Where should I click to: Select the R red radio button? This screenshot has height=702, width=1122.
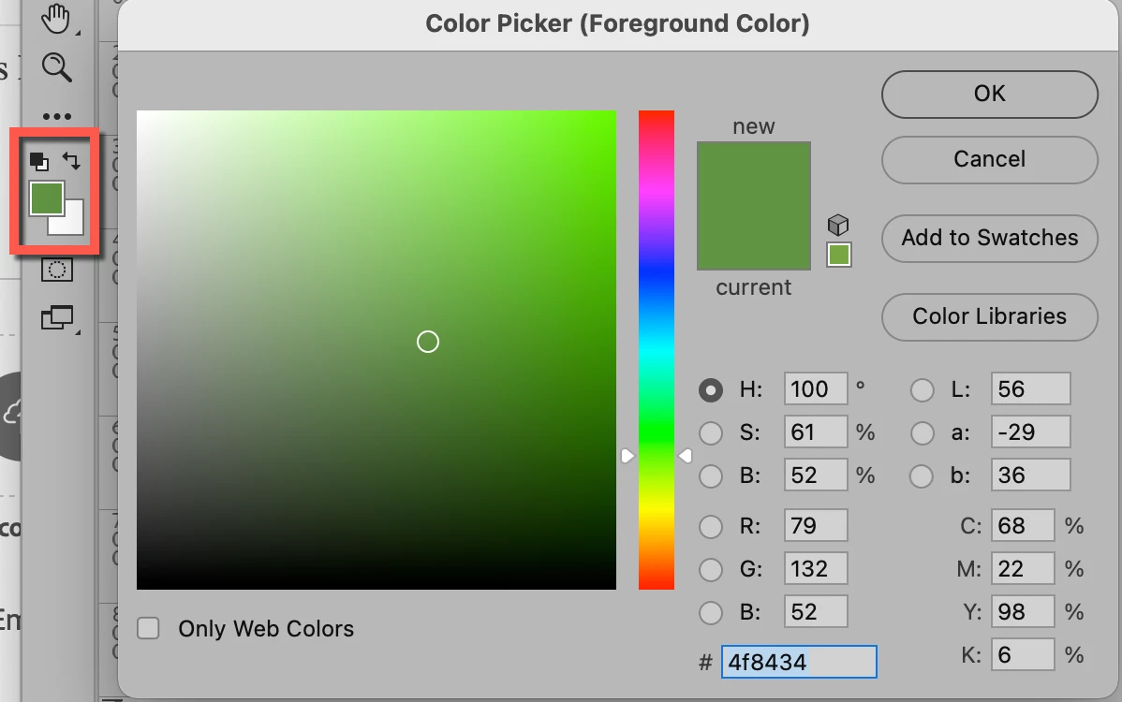(x=711, y=527)
